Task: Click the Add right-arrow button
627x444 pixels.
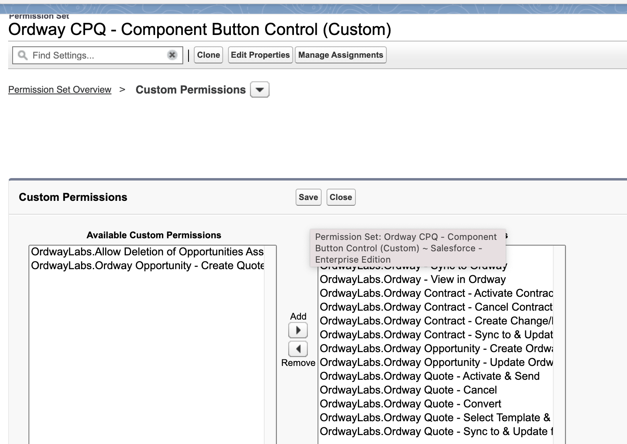Action: tap(298, 330)
